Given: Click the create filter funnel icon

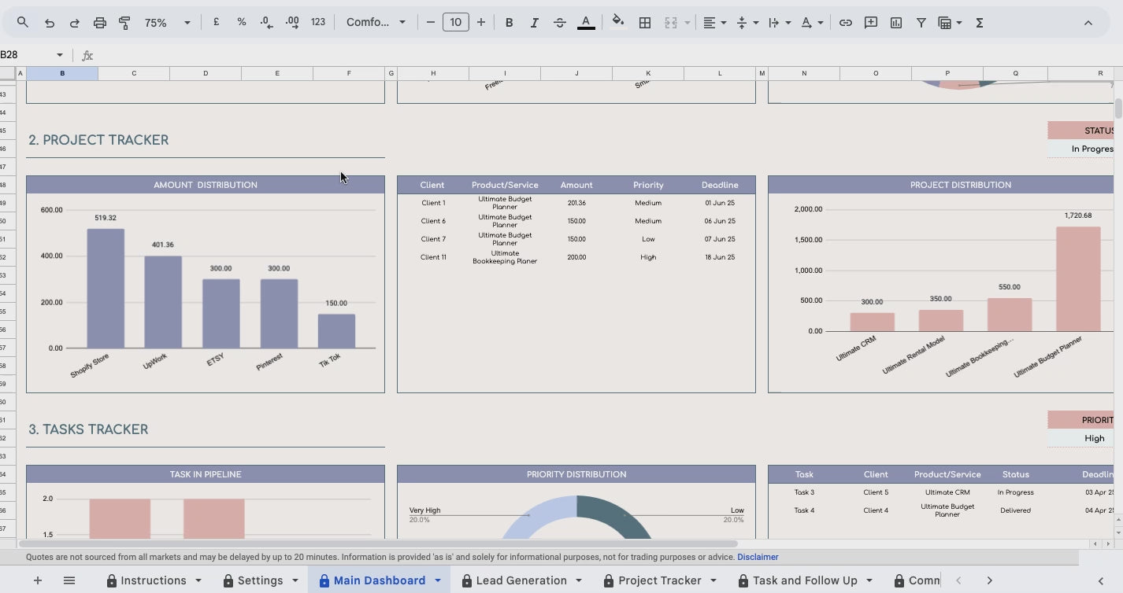Looking at the screenshot, I should [921, 23].
